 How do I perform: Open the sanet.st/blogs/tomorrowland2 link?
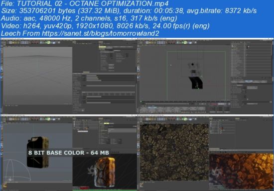100,33
